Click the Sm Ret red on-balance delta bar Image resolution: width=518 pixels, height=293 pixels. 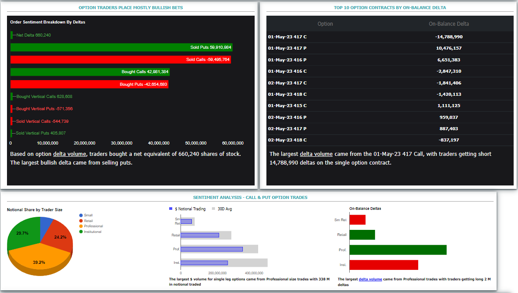358,220
